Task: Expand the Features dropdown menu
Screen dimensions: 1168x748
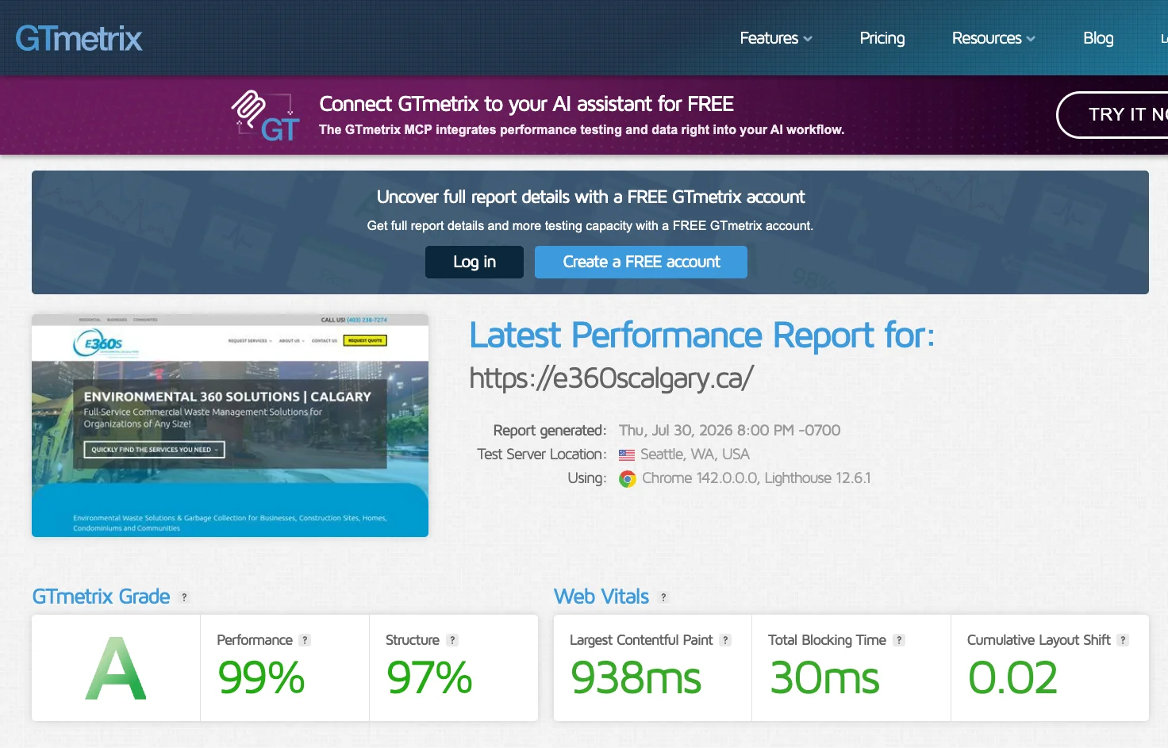Action: click(x=776, y=38)
